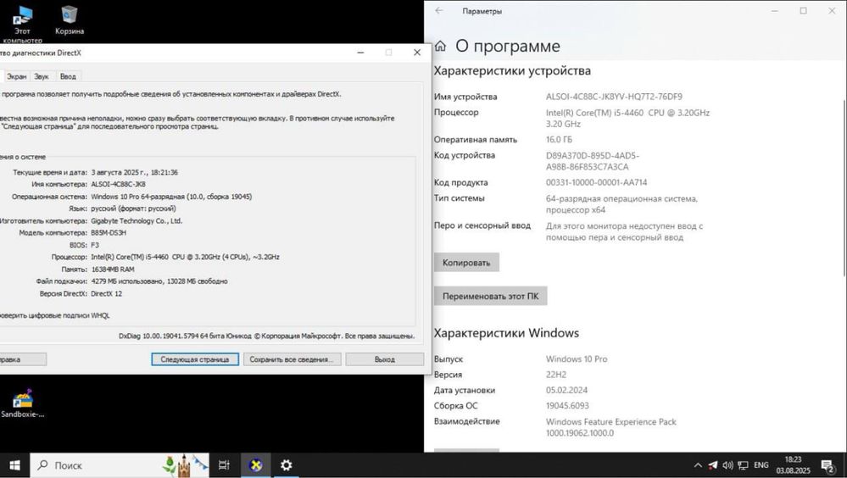
Task: Click the language value русский in DirectX
Action: [133, 208]
